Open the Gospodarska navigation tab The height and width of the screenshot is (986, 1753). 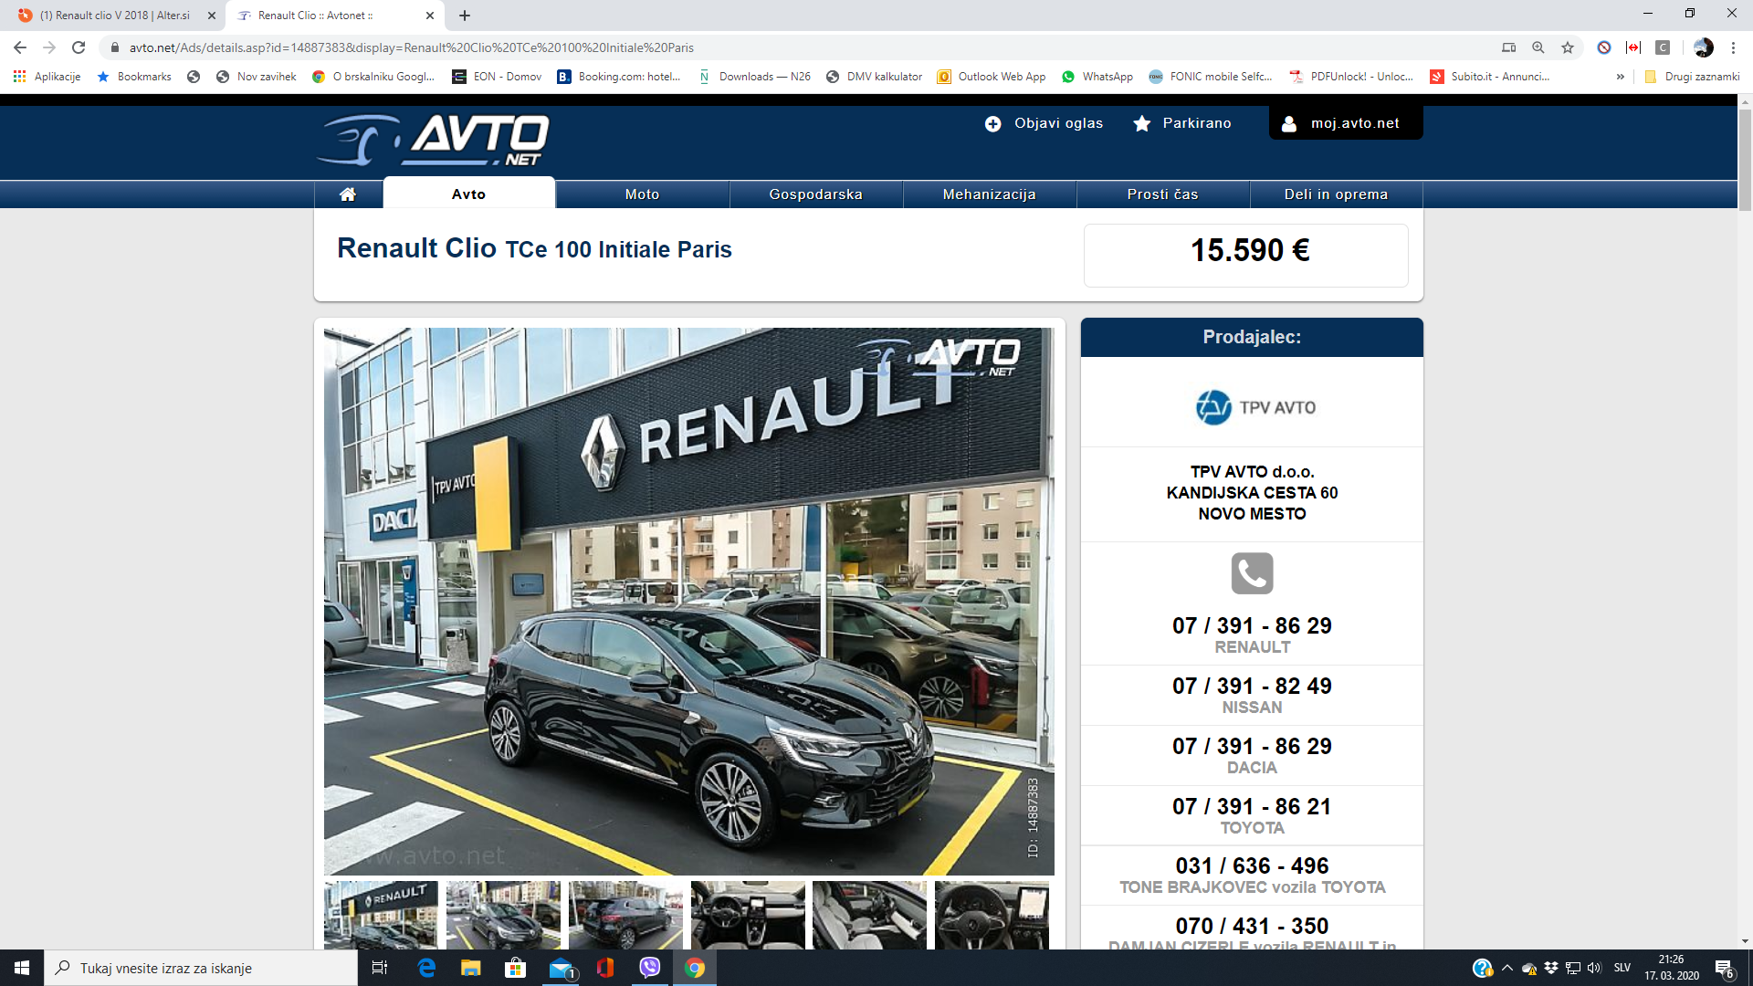pos(816,194)
